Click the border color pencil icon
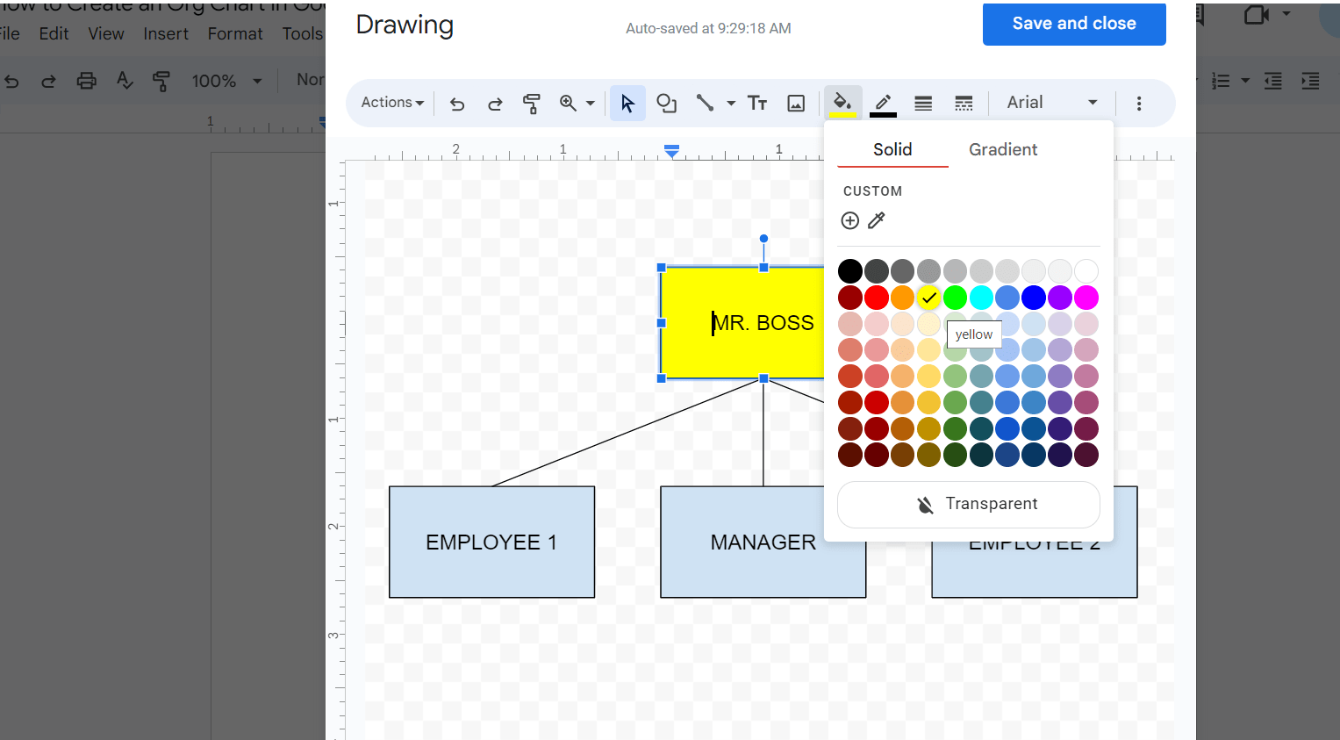 coord(882,103)
